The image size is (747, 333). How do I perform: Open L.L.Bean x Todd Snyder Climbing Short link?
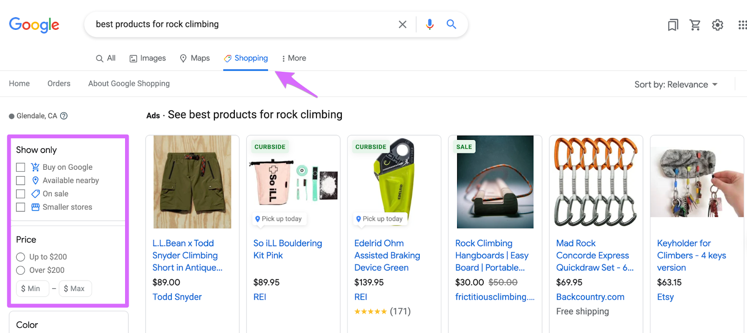click(x=187, y=256)
